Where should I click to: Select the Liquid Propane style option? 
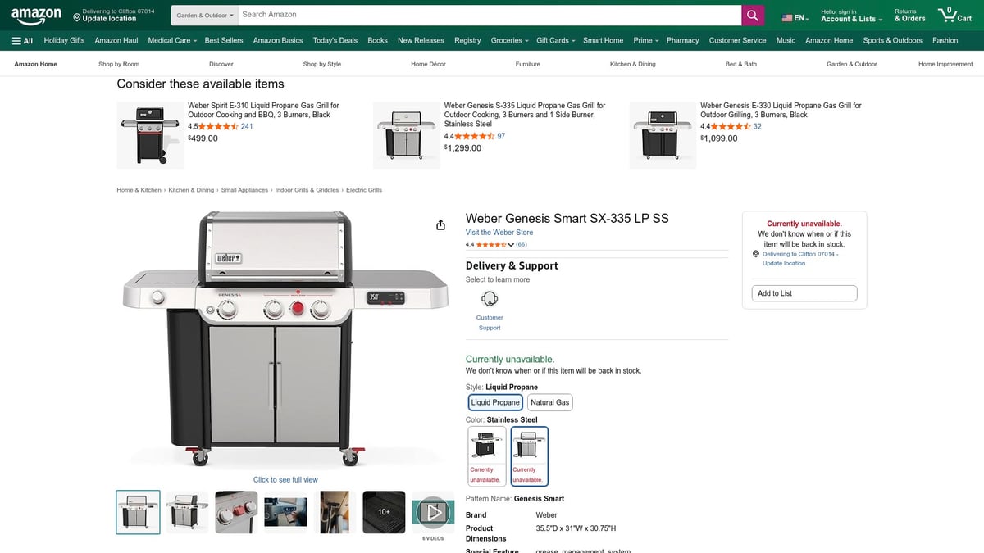494,401
